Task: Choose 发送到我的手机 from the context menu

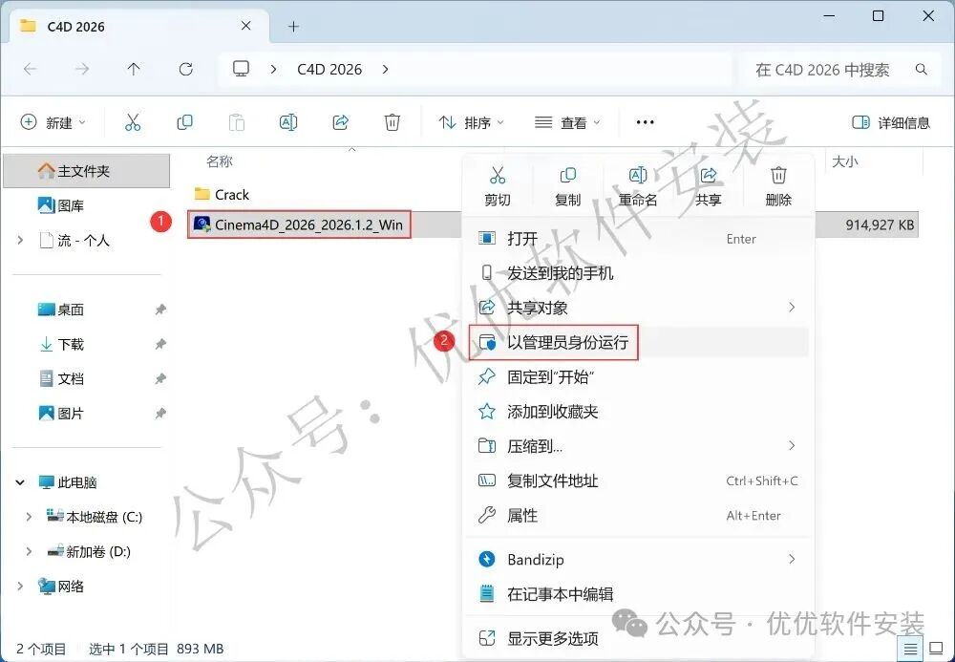Action: click(x=639, y=273)
